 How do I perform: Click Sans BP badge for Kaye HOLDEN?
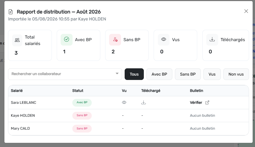click(x=82, y=115)
